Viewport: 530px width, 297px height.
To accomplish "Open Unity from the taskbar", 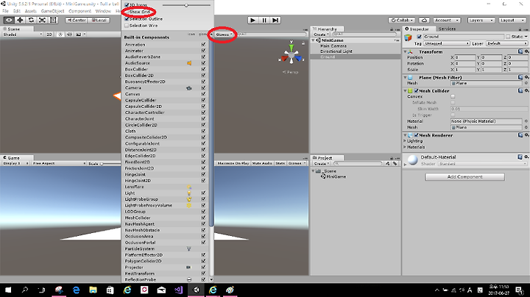I will click(196, 290).
